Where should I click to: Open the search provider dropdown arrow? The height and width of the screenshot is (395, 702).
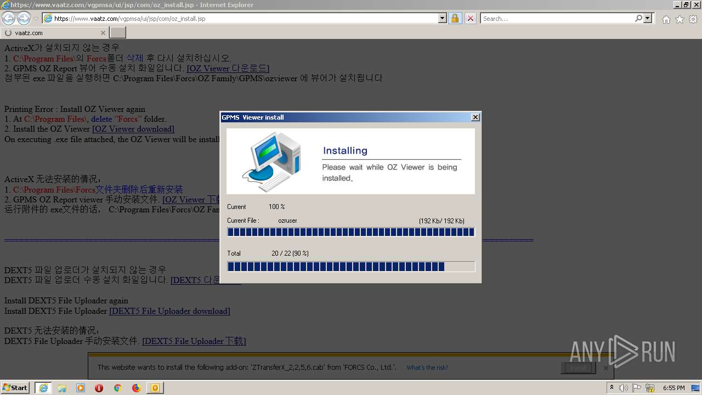click(648, 18)
